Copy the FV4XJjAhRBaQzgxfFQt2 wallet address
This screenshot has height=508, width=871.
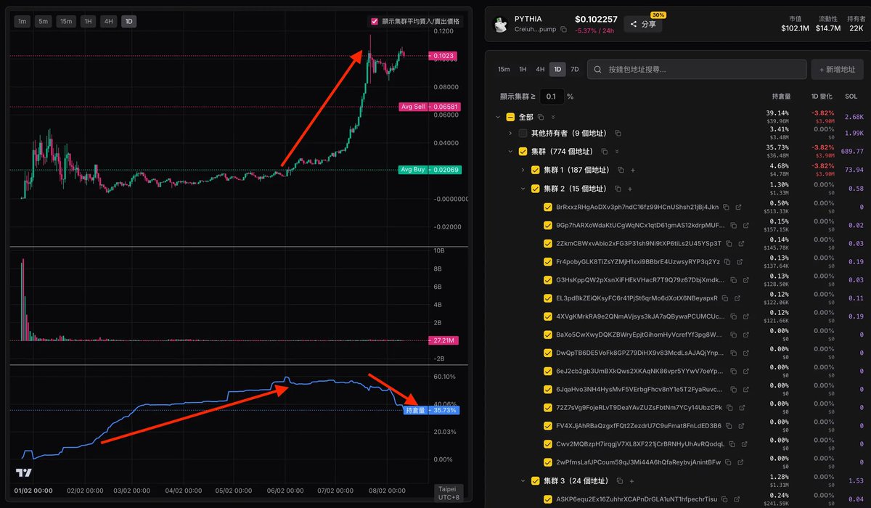coord(730,425)
